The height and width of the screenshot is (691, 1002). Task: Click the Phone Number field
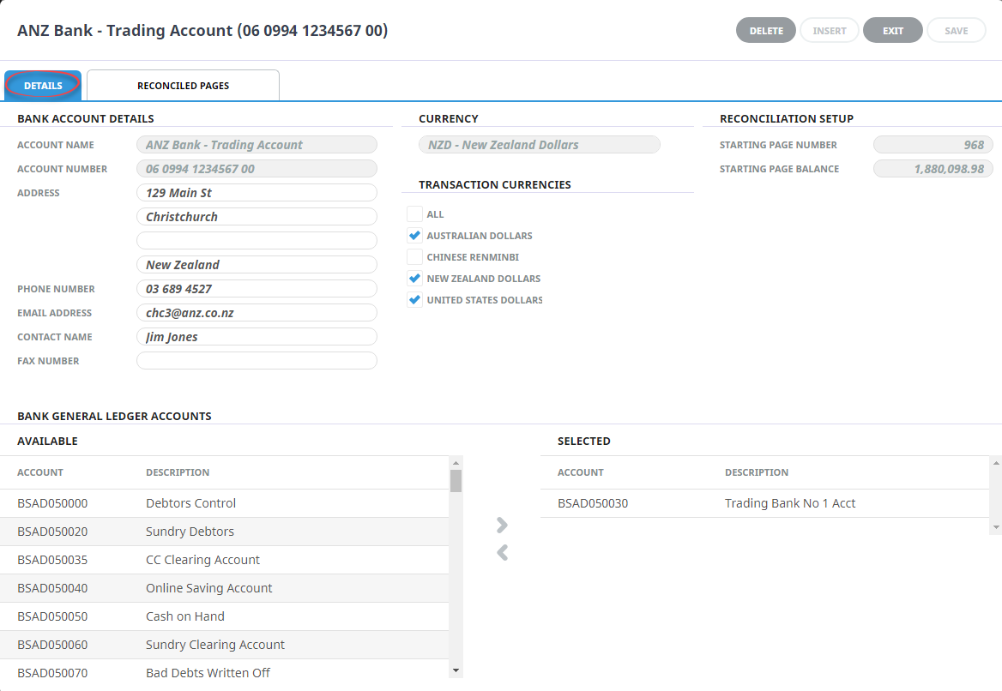[x=257, y=289]
